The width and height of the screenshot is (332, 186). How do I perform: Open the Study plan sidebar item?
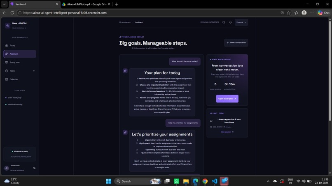point(20,62)
